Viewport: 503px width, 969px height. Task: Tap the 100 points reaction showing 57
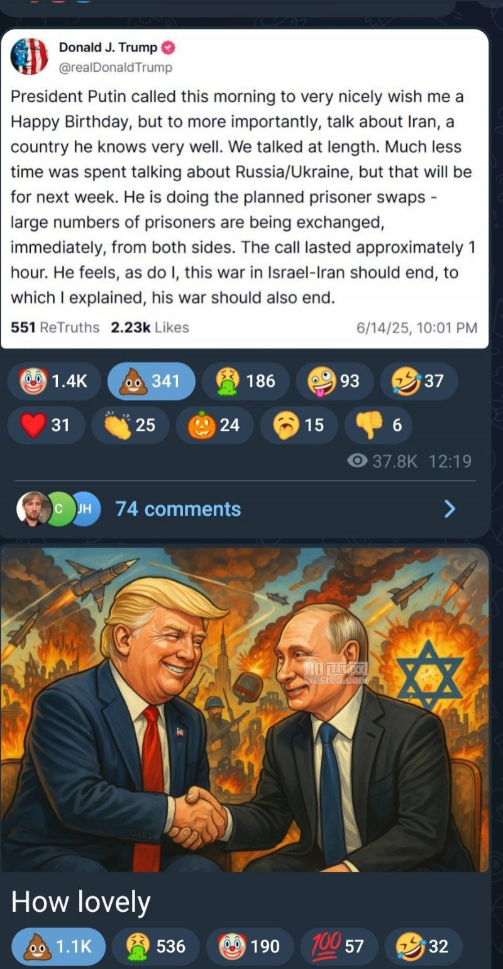click(340, 946)
